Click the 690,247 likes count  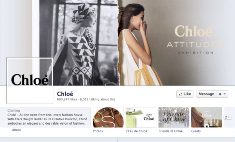(x=67, y=99)
